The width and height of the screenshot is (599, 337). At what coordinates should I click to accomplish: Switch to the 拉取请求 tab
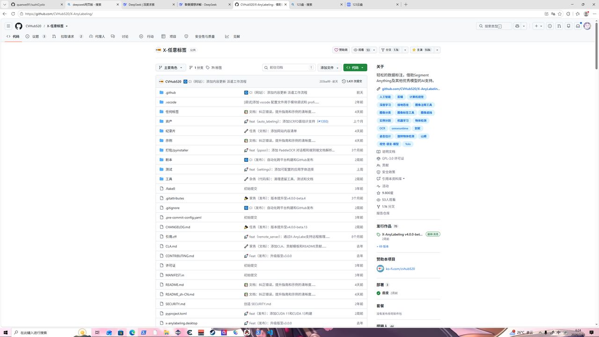(x=67, y=36)
